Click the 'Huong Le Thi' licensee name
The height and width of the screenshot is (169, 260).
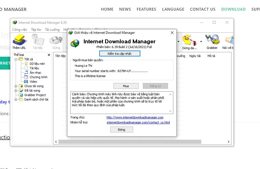[x=83, y=66]
